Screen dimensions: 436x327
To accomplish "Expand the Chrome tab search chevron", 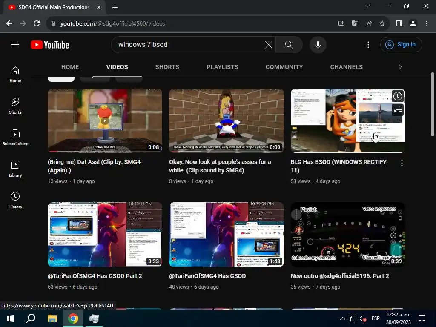I will tap(367, 6).
